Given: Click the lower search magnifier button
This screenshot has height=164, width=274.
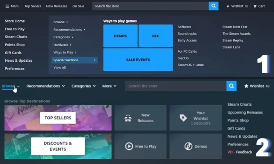Looking at the screenshot, I should [x=231, y=86].
